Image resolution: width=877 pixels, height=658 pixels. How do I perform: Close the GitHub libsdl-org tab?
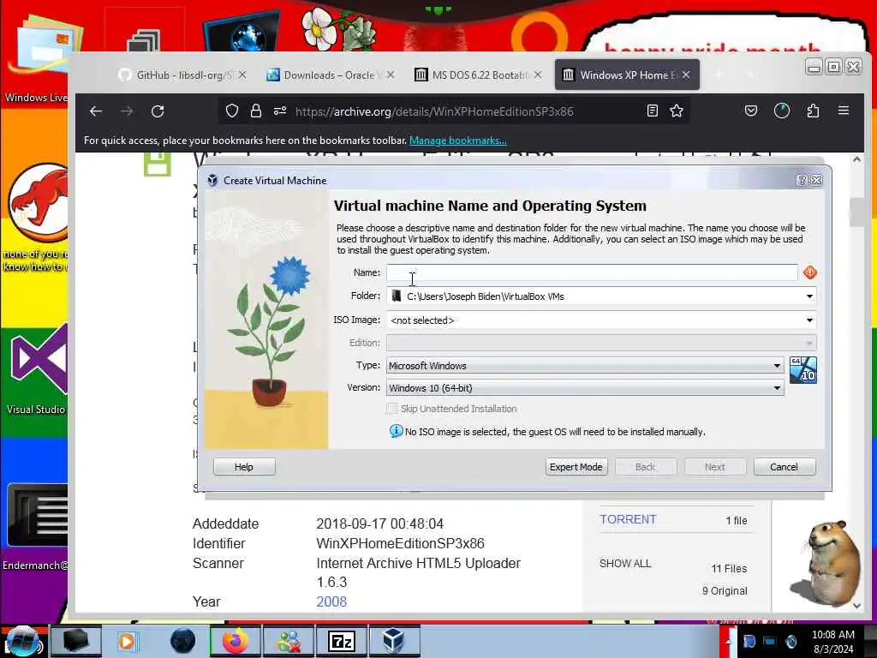pos(242,75)
